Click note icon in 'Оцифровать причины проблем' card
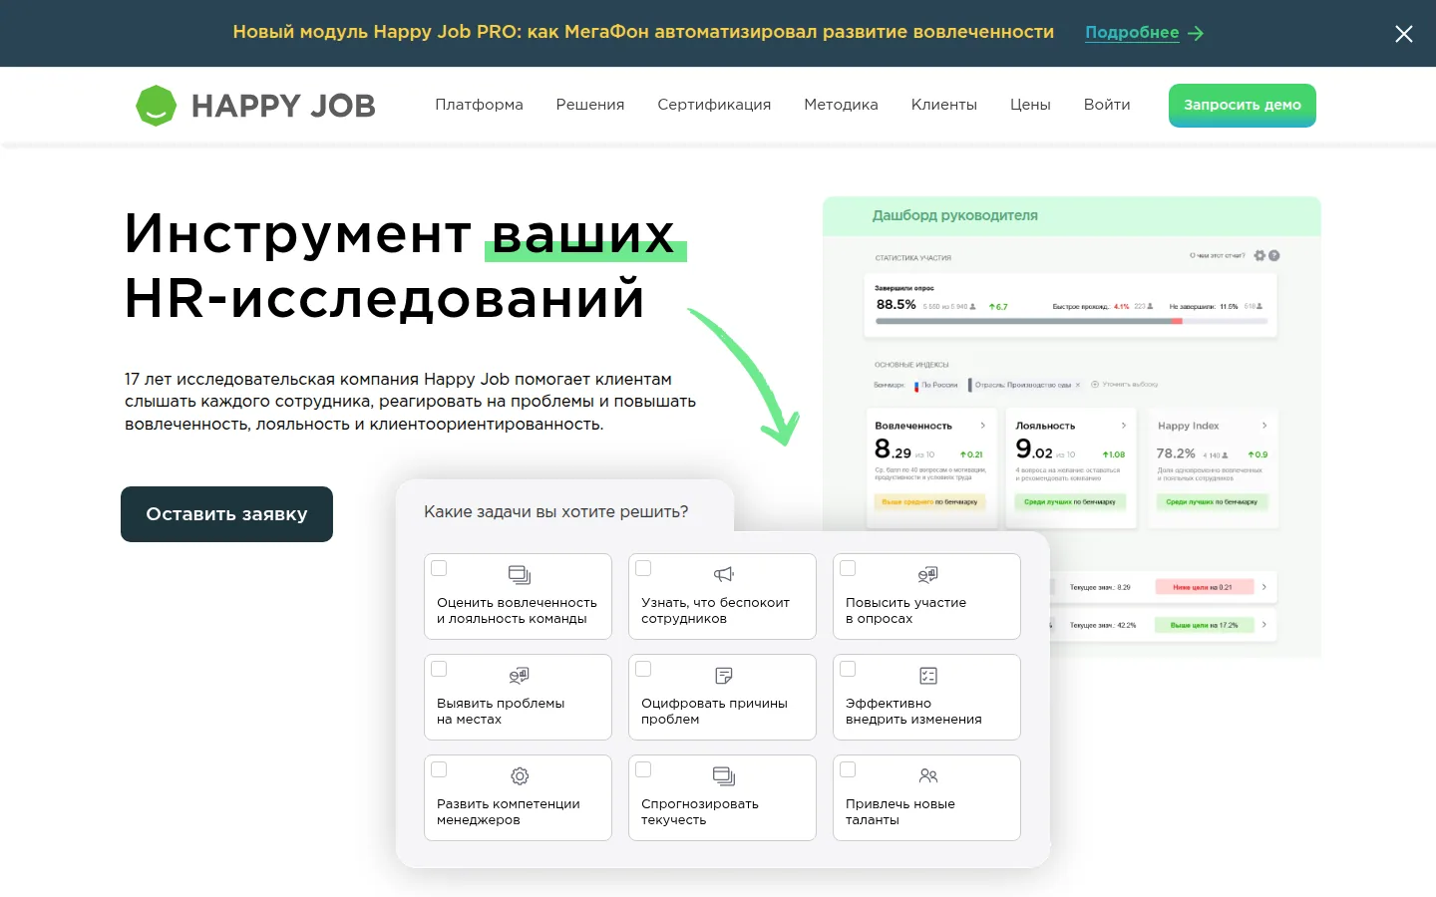Image resolution: width=1436 pixels, height=897 pixels. point(724,676)
